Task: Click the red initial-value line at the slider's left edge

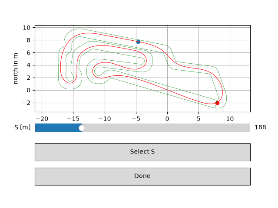Action: click(35, 128)
